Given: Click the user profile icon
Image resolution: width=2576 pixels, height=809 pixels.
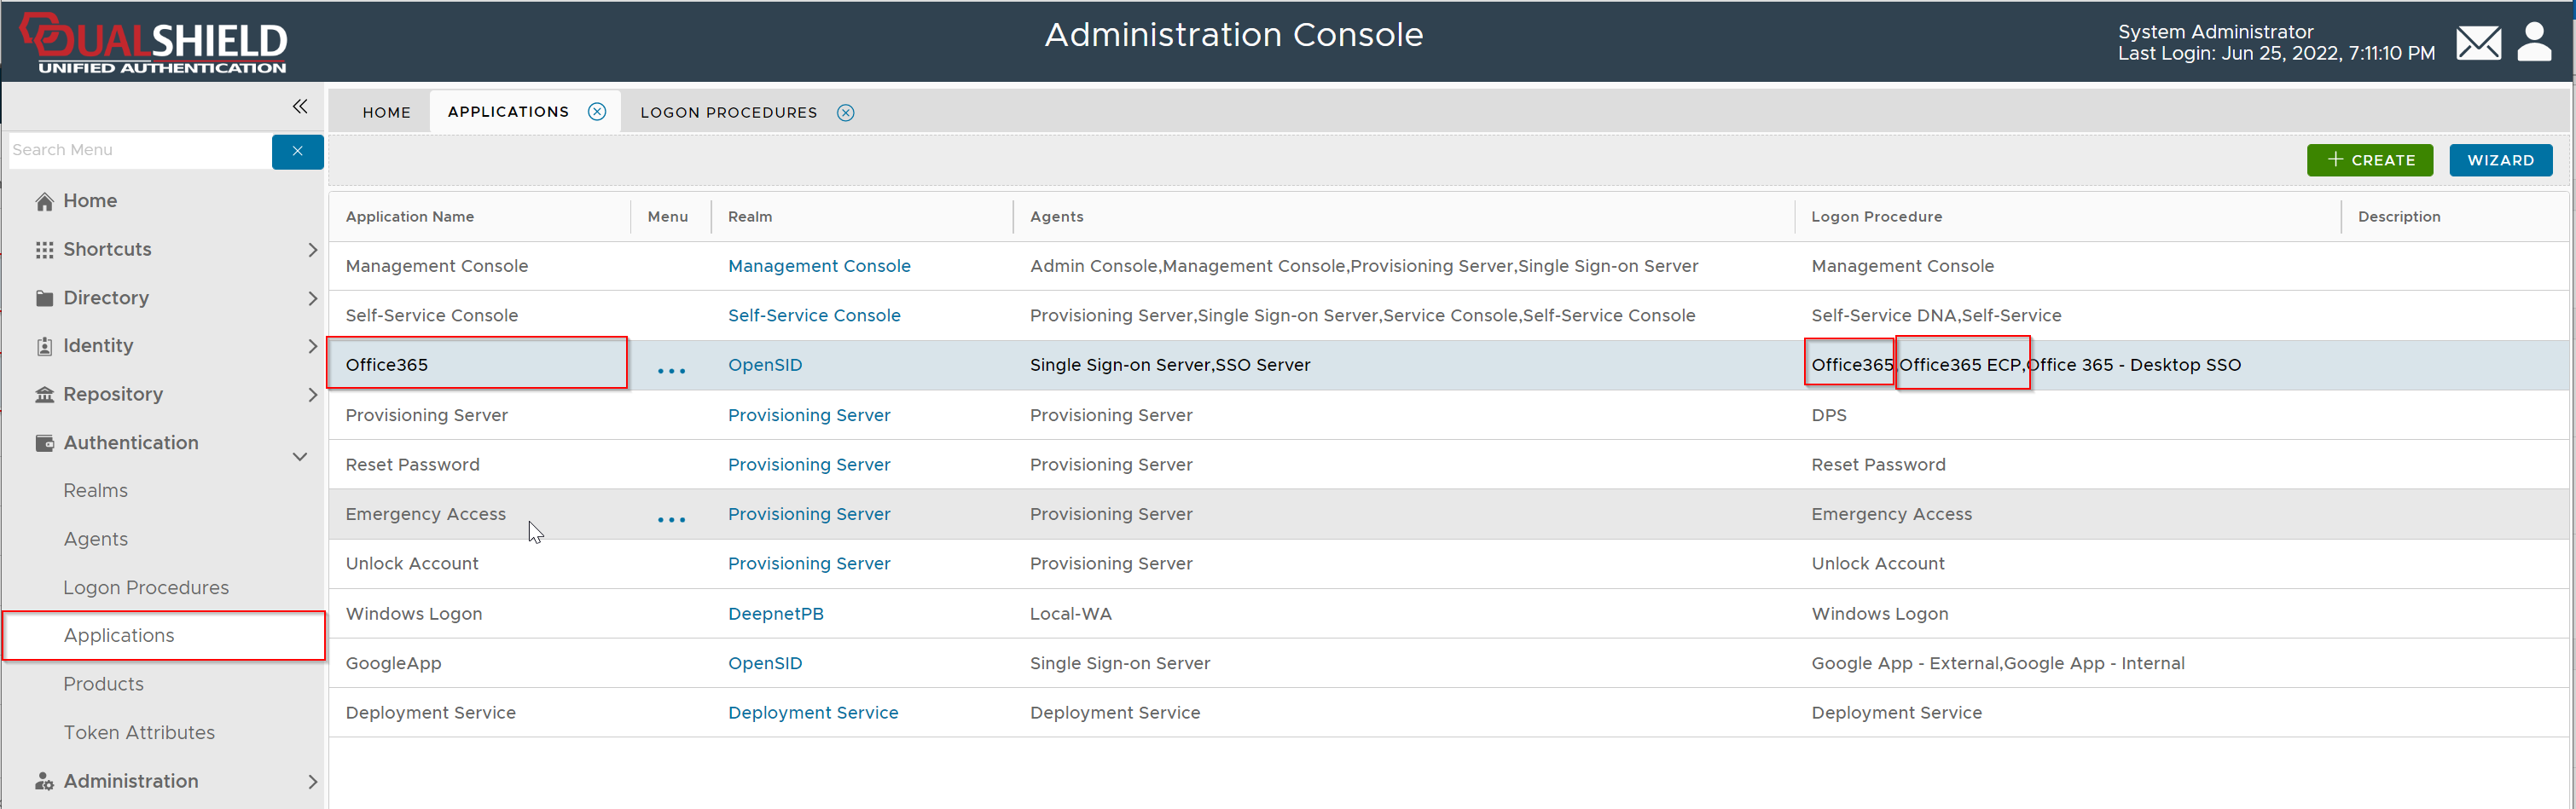Looking at the screenshot, I should (2533, 43).
